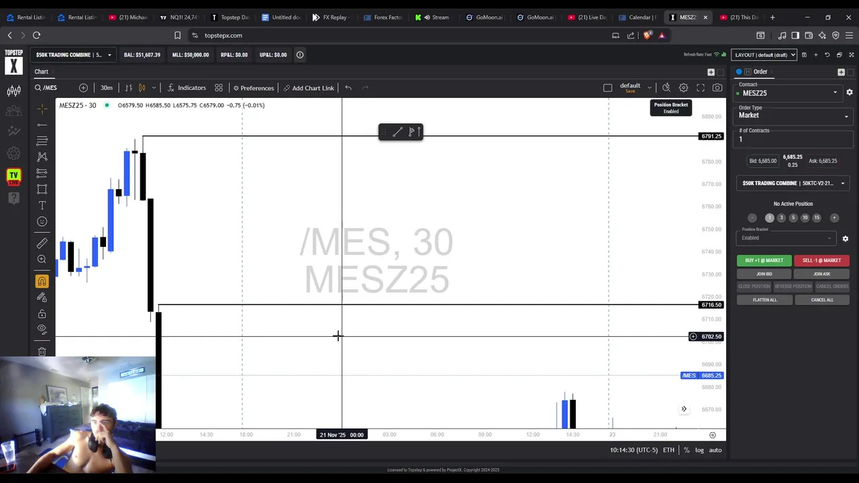Click SELL -1 @ MARKET button
This screenshot has width=859, height=483.
pos(821,260)
